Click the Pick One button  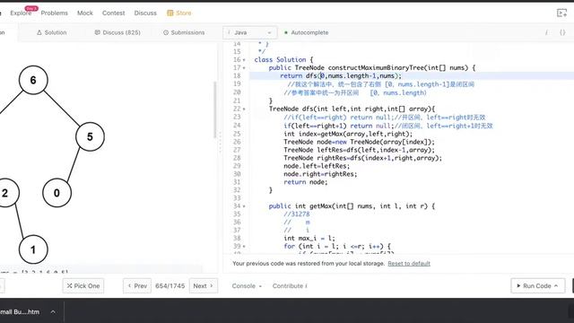click(x=83, y=286)
